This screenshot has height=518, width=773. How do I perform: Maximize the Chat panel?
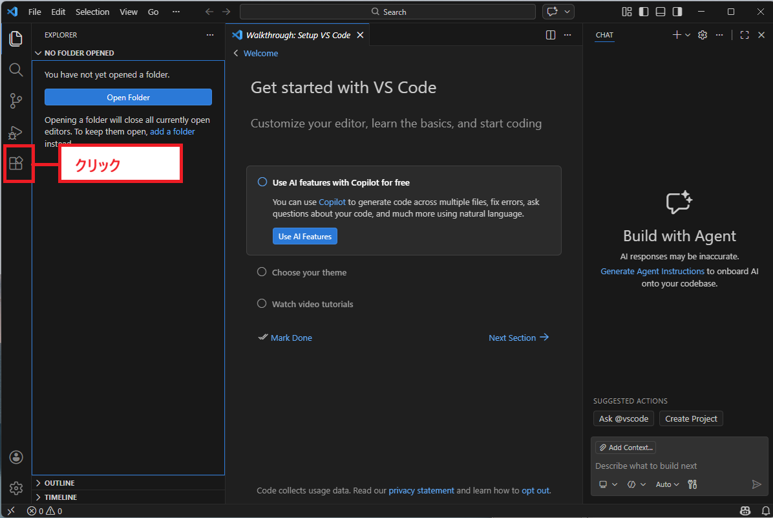point(745,35)
